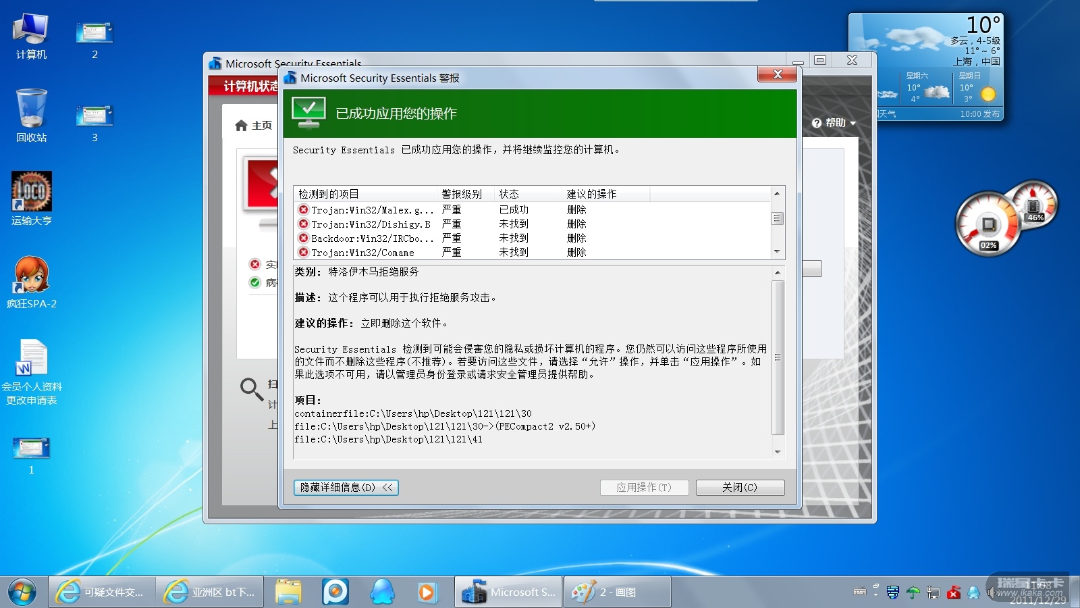Click the 应用操作(T) button
The height and width of the screenshot is (608, 1080).
[644, 488]
